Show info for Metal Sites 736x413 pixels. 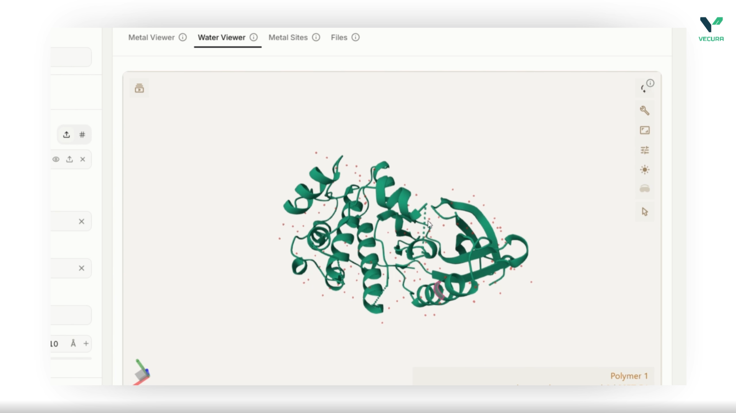pyautogui.click(x=316, y=38)
